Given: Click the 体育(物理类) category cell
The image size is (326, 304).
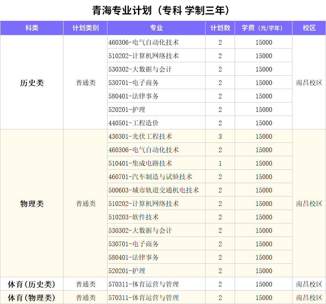Looking at the screenshot, I should point(32,298).
